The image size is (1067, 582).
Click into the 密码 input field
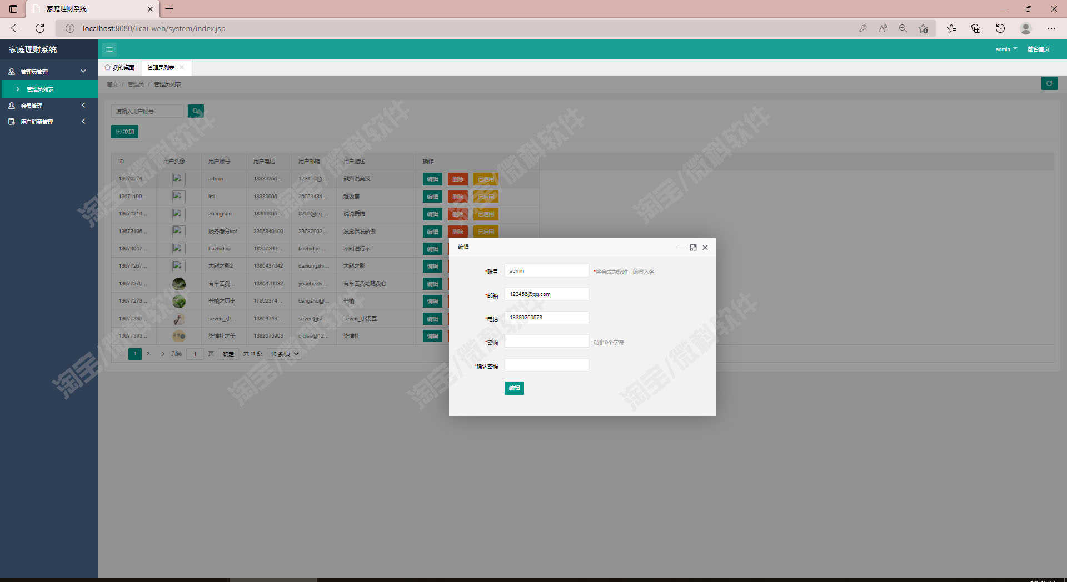coord(546,341)
